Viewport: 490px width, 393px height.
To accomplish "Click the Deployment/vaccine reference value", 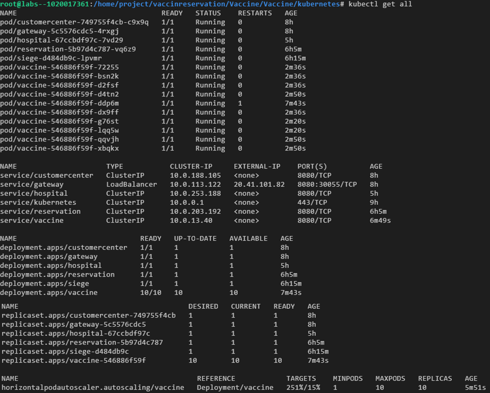I will (235, 388).
